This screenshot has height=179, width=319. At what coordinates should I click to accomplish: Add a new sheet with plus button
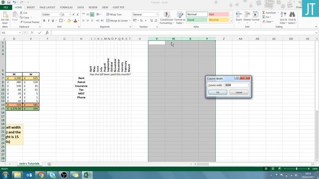click(49, 164)
